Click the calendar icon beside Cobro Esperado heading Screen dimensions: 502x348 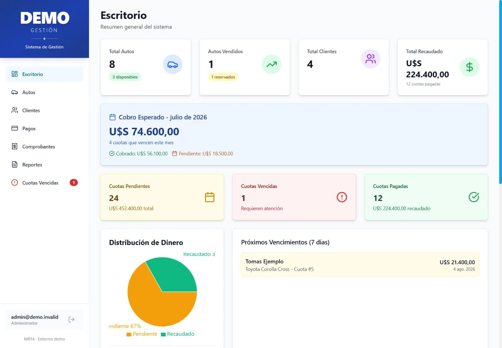(113, 117)
